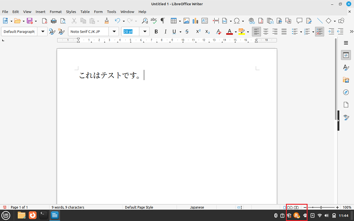The height and width of the screenshot is (221, 354).
Task: Open the Styles menu
Action: (71, 12)
